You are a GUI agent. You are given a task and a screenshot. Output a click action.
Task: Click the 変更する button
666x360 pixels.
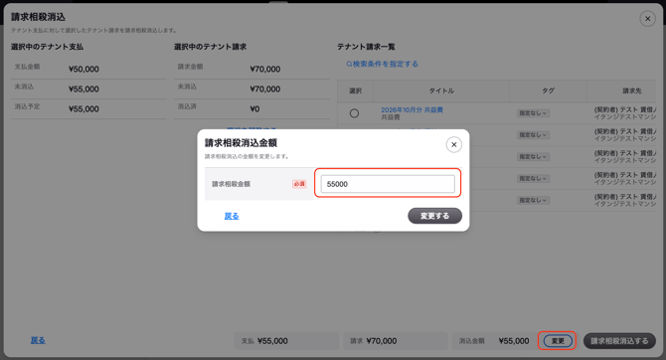tap(434, 216)
